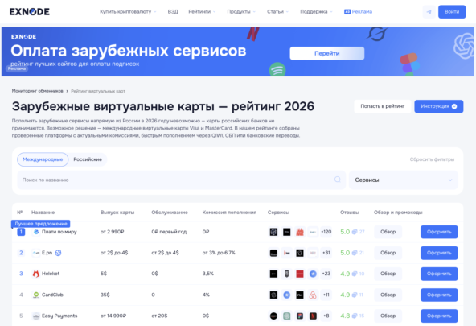The height and width of the screenshot is (326, 476).
Task: Click Оформить for CardClub
Action: click(439, 295)
